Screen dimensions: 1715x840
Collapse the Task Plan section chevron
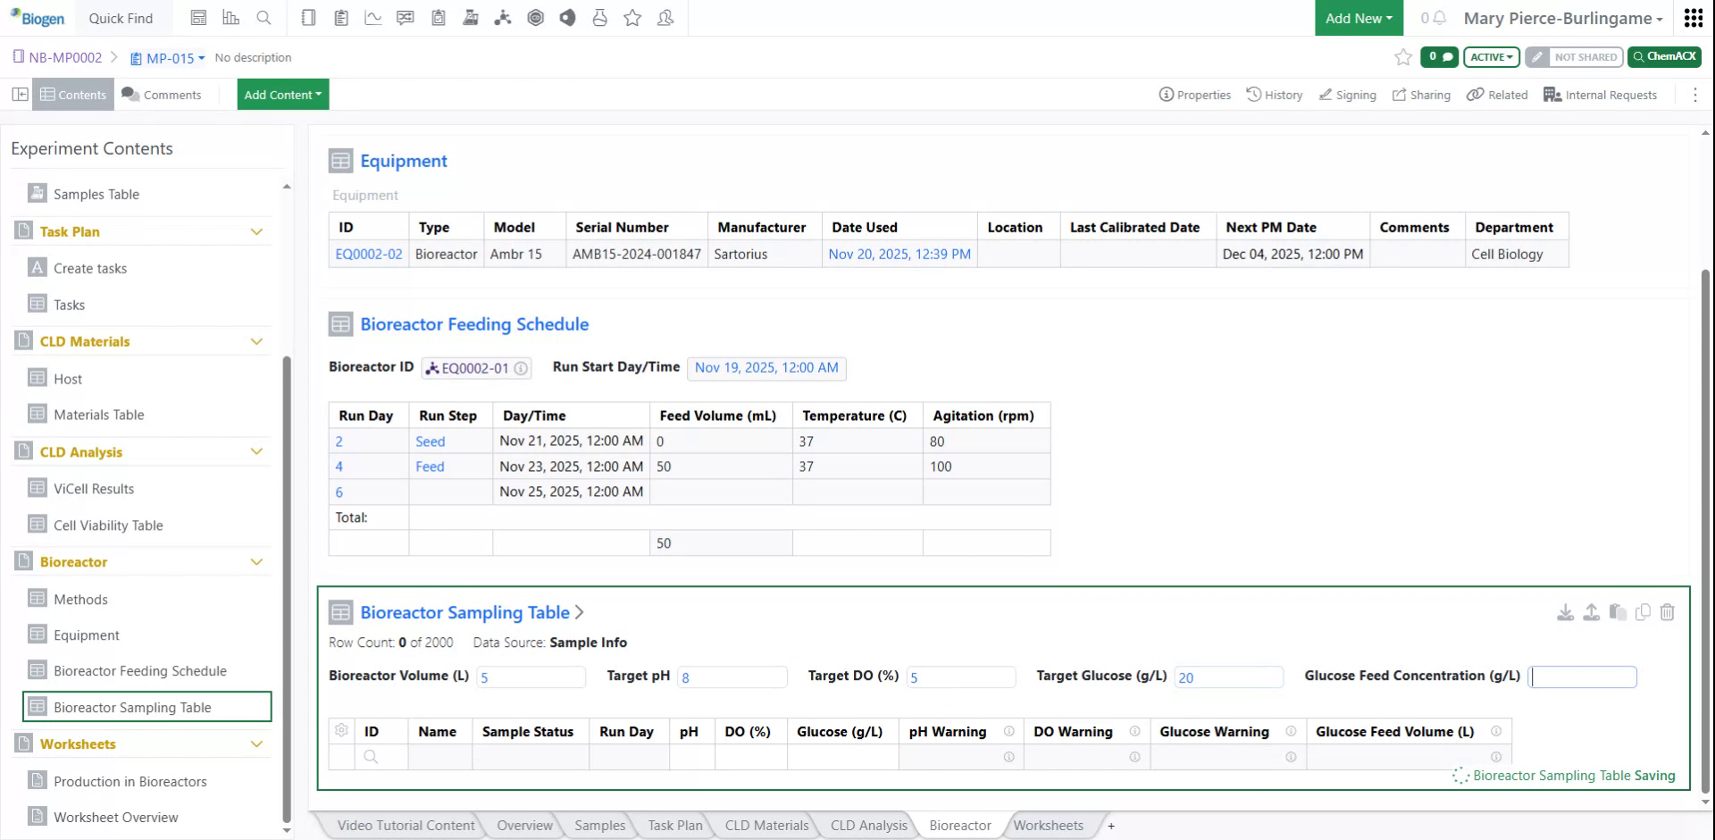click(x=257, y=231)
